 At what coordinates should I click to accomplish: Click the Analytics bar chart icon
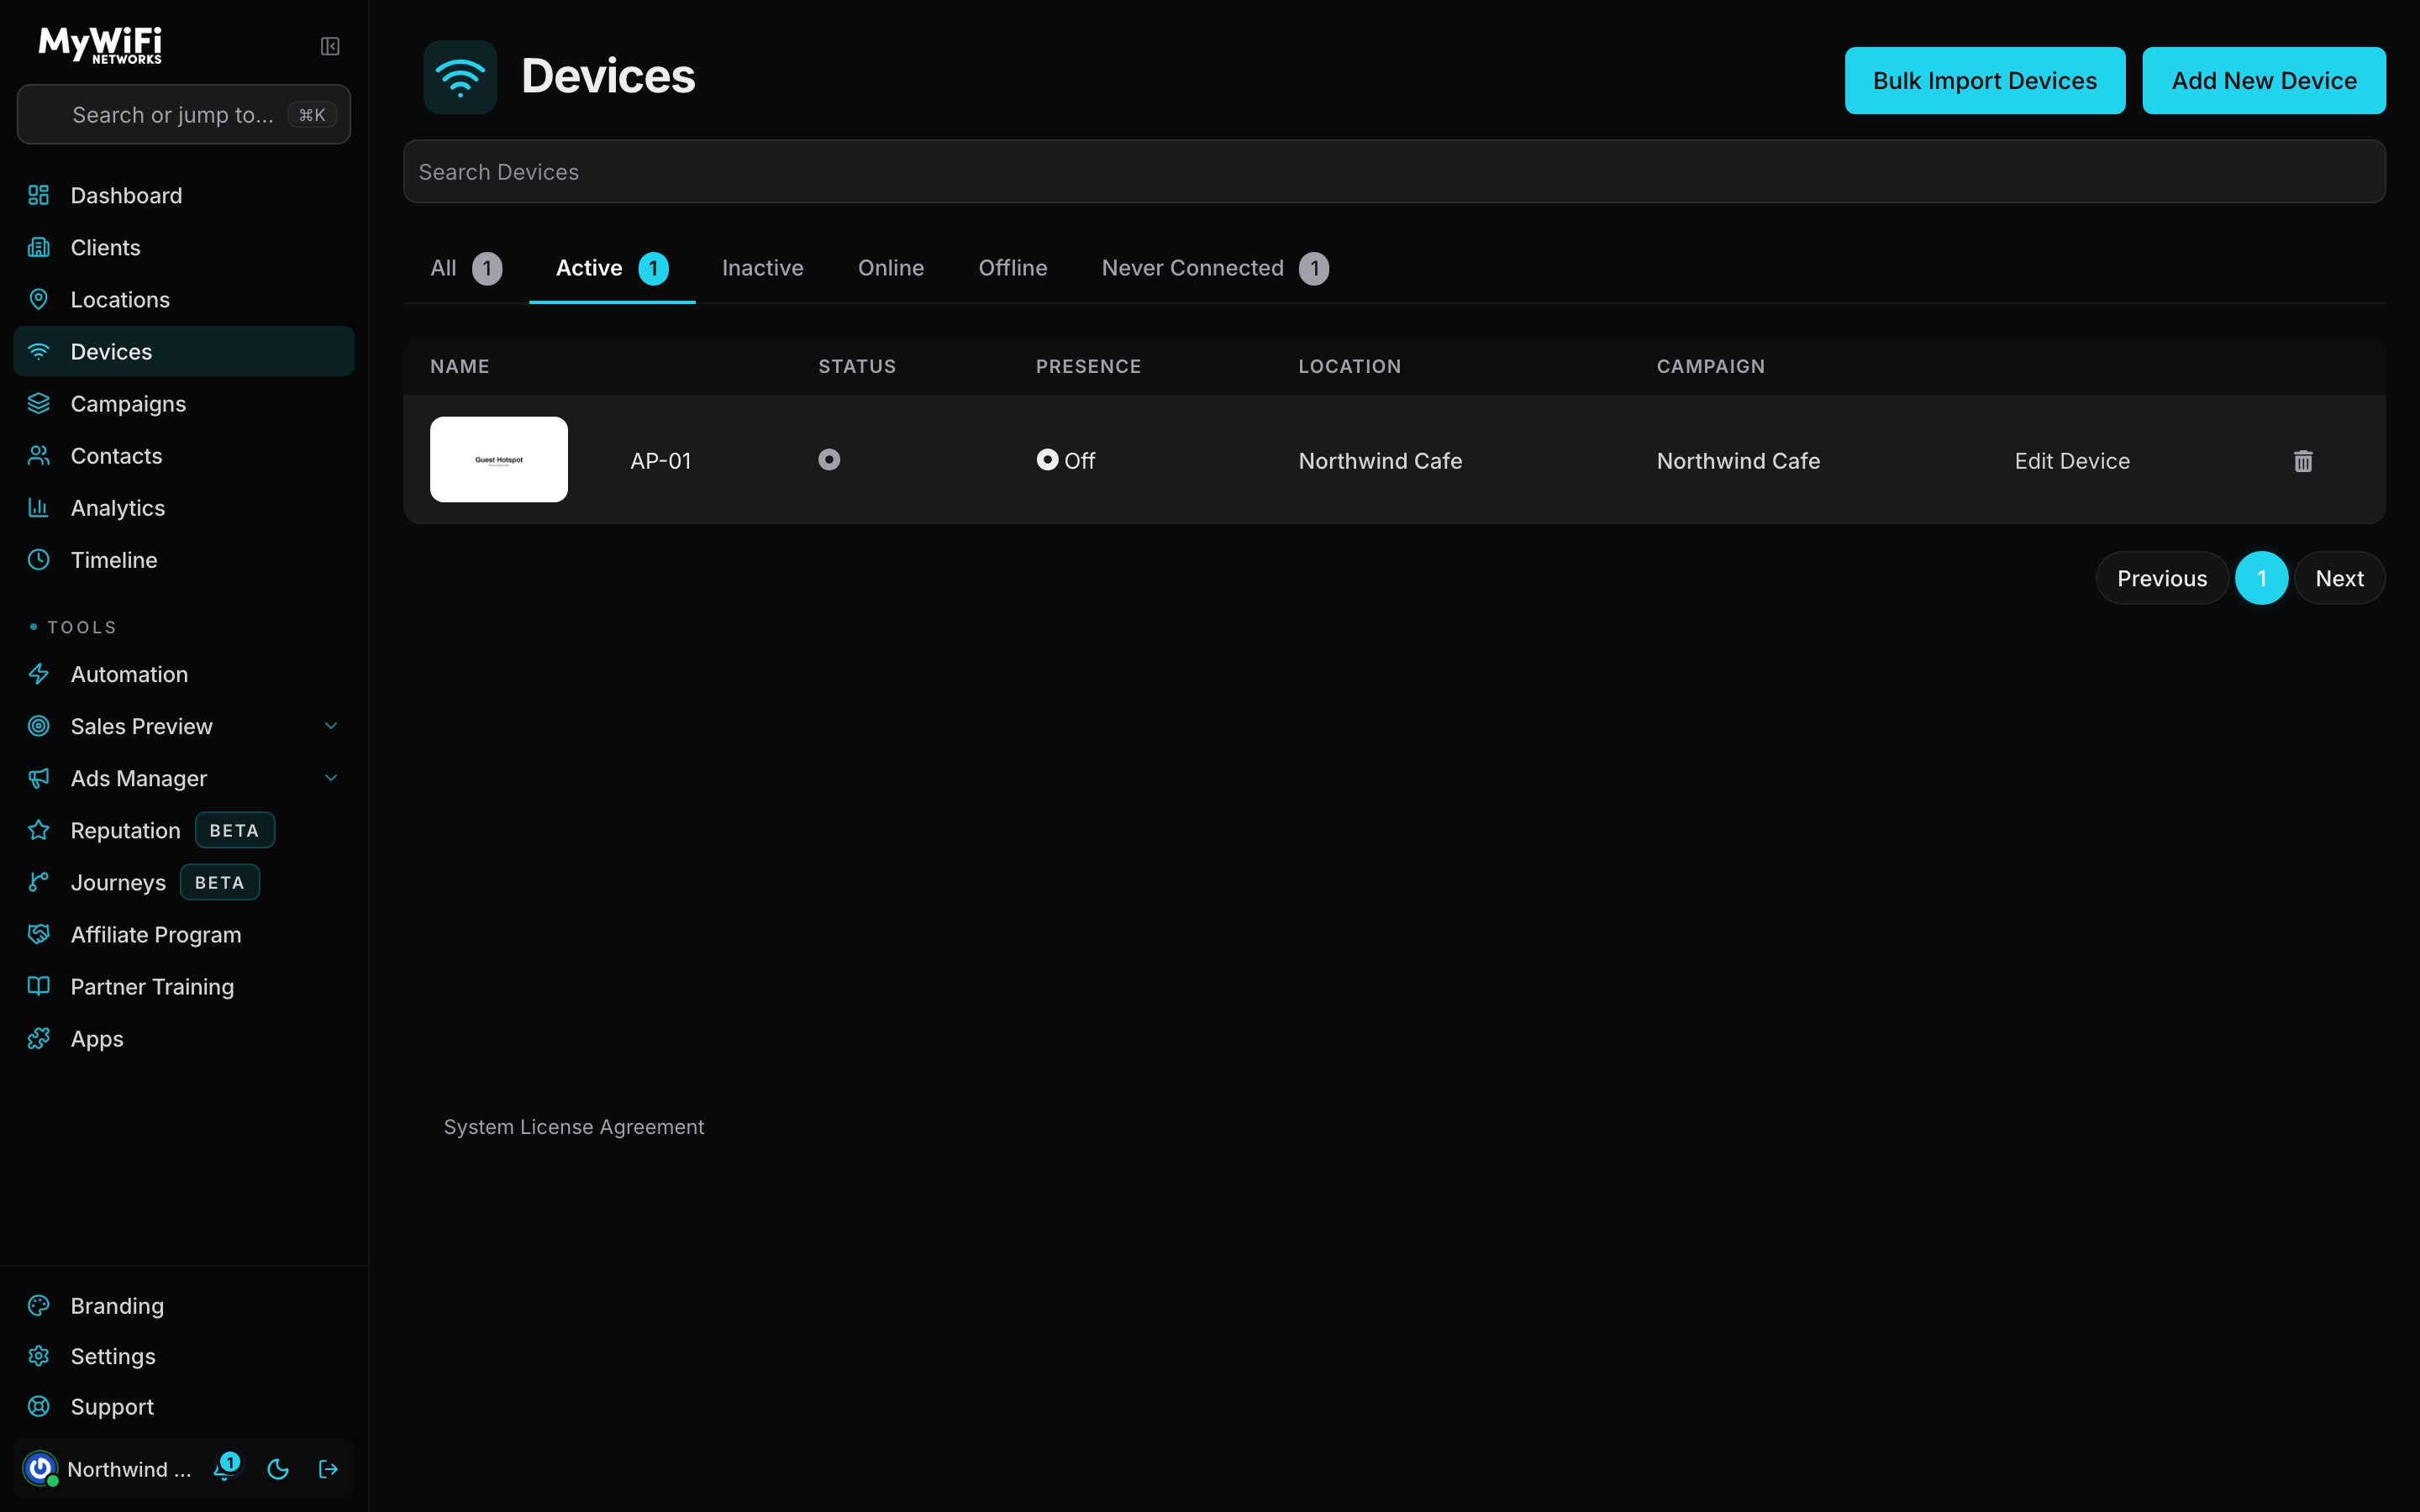tap(38, 507)
